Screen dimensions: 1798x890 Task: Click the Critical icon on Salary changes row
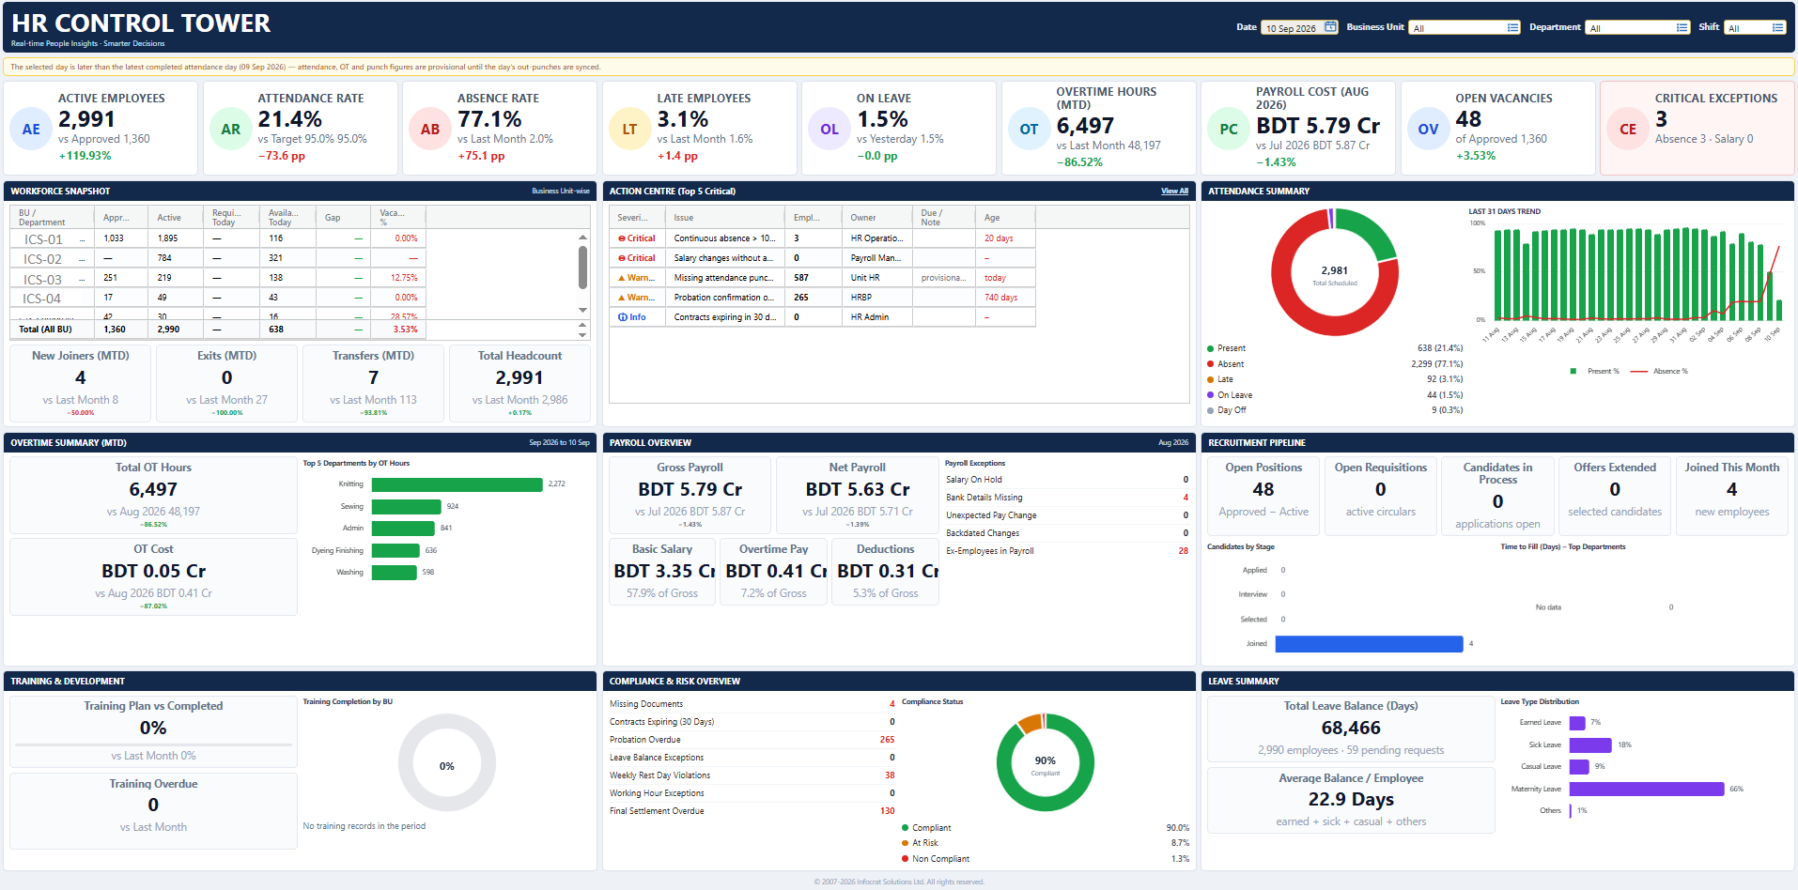tap(622, 258)
